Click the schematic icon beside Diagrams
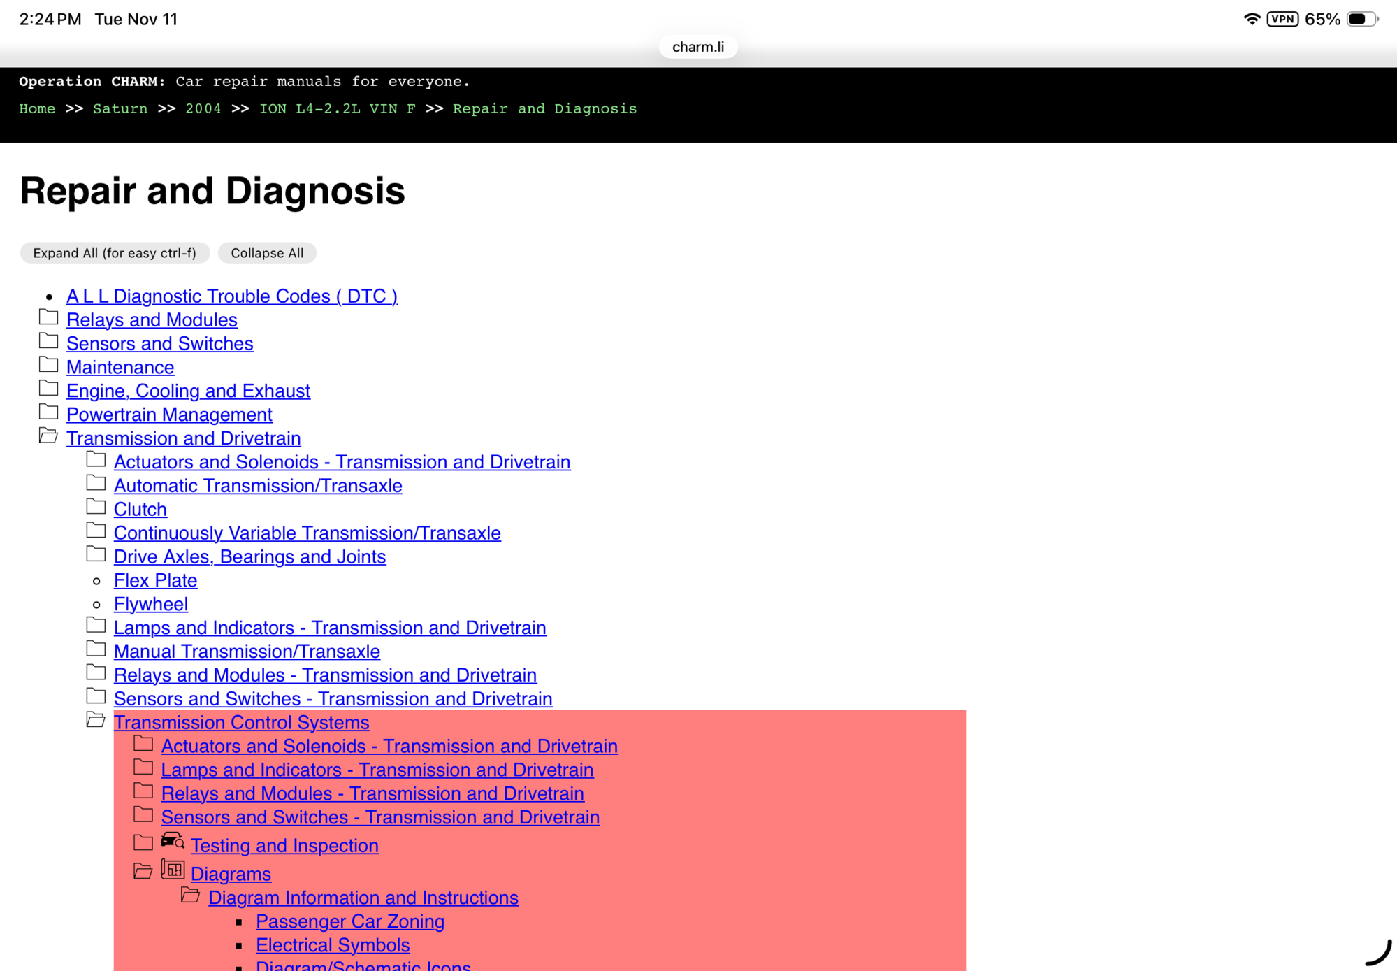 173,870
